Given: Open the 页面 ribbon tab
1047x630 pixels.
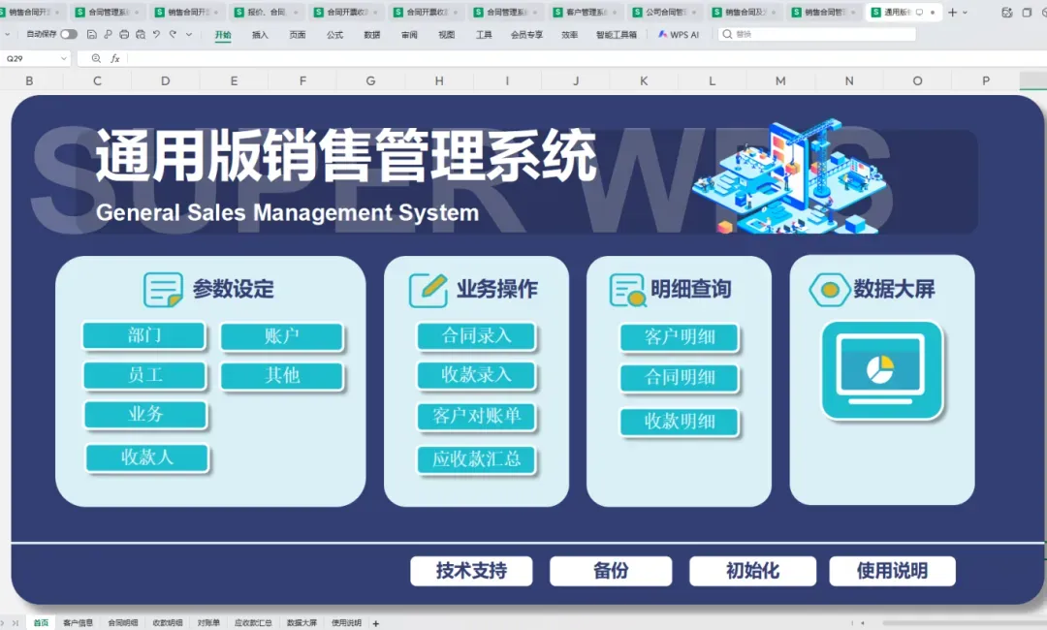Looking at the screenshot, I should click(x=298, y=35).
